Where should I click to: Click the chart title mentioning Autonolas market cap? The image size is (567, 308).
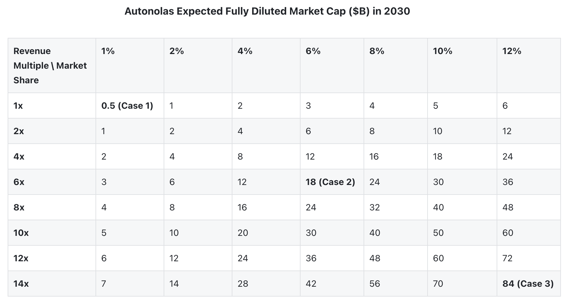coord(267,11)
